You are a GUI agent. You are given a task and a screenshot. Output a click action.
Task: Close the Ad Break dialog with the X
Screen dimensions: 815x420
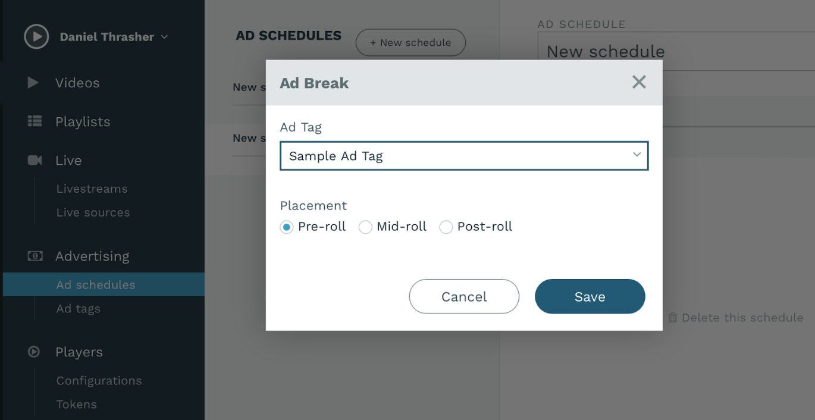[639, 82]
